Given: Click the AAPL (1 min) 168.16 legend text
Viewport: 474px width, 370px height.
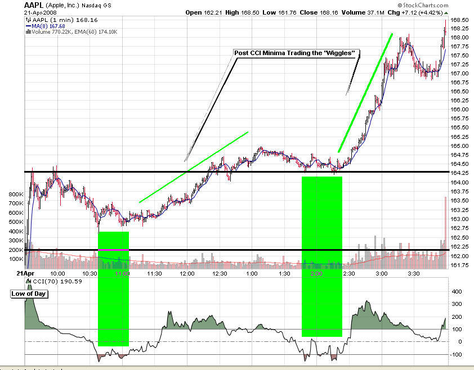Looking at the screenshot, I should 65,20.
